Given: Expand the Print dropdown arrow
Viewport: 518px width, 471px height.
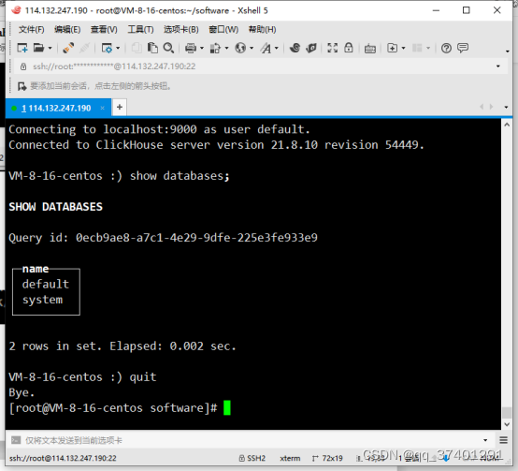Looking at the screenshot, I should tap(202, 49).
